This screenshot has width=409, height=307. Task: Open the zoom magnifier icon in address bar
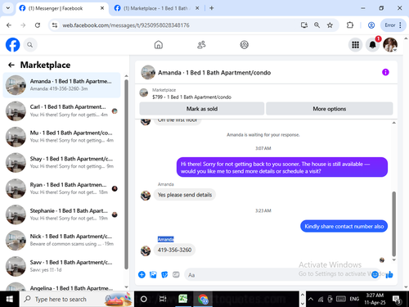(x=317, y=25)
